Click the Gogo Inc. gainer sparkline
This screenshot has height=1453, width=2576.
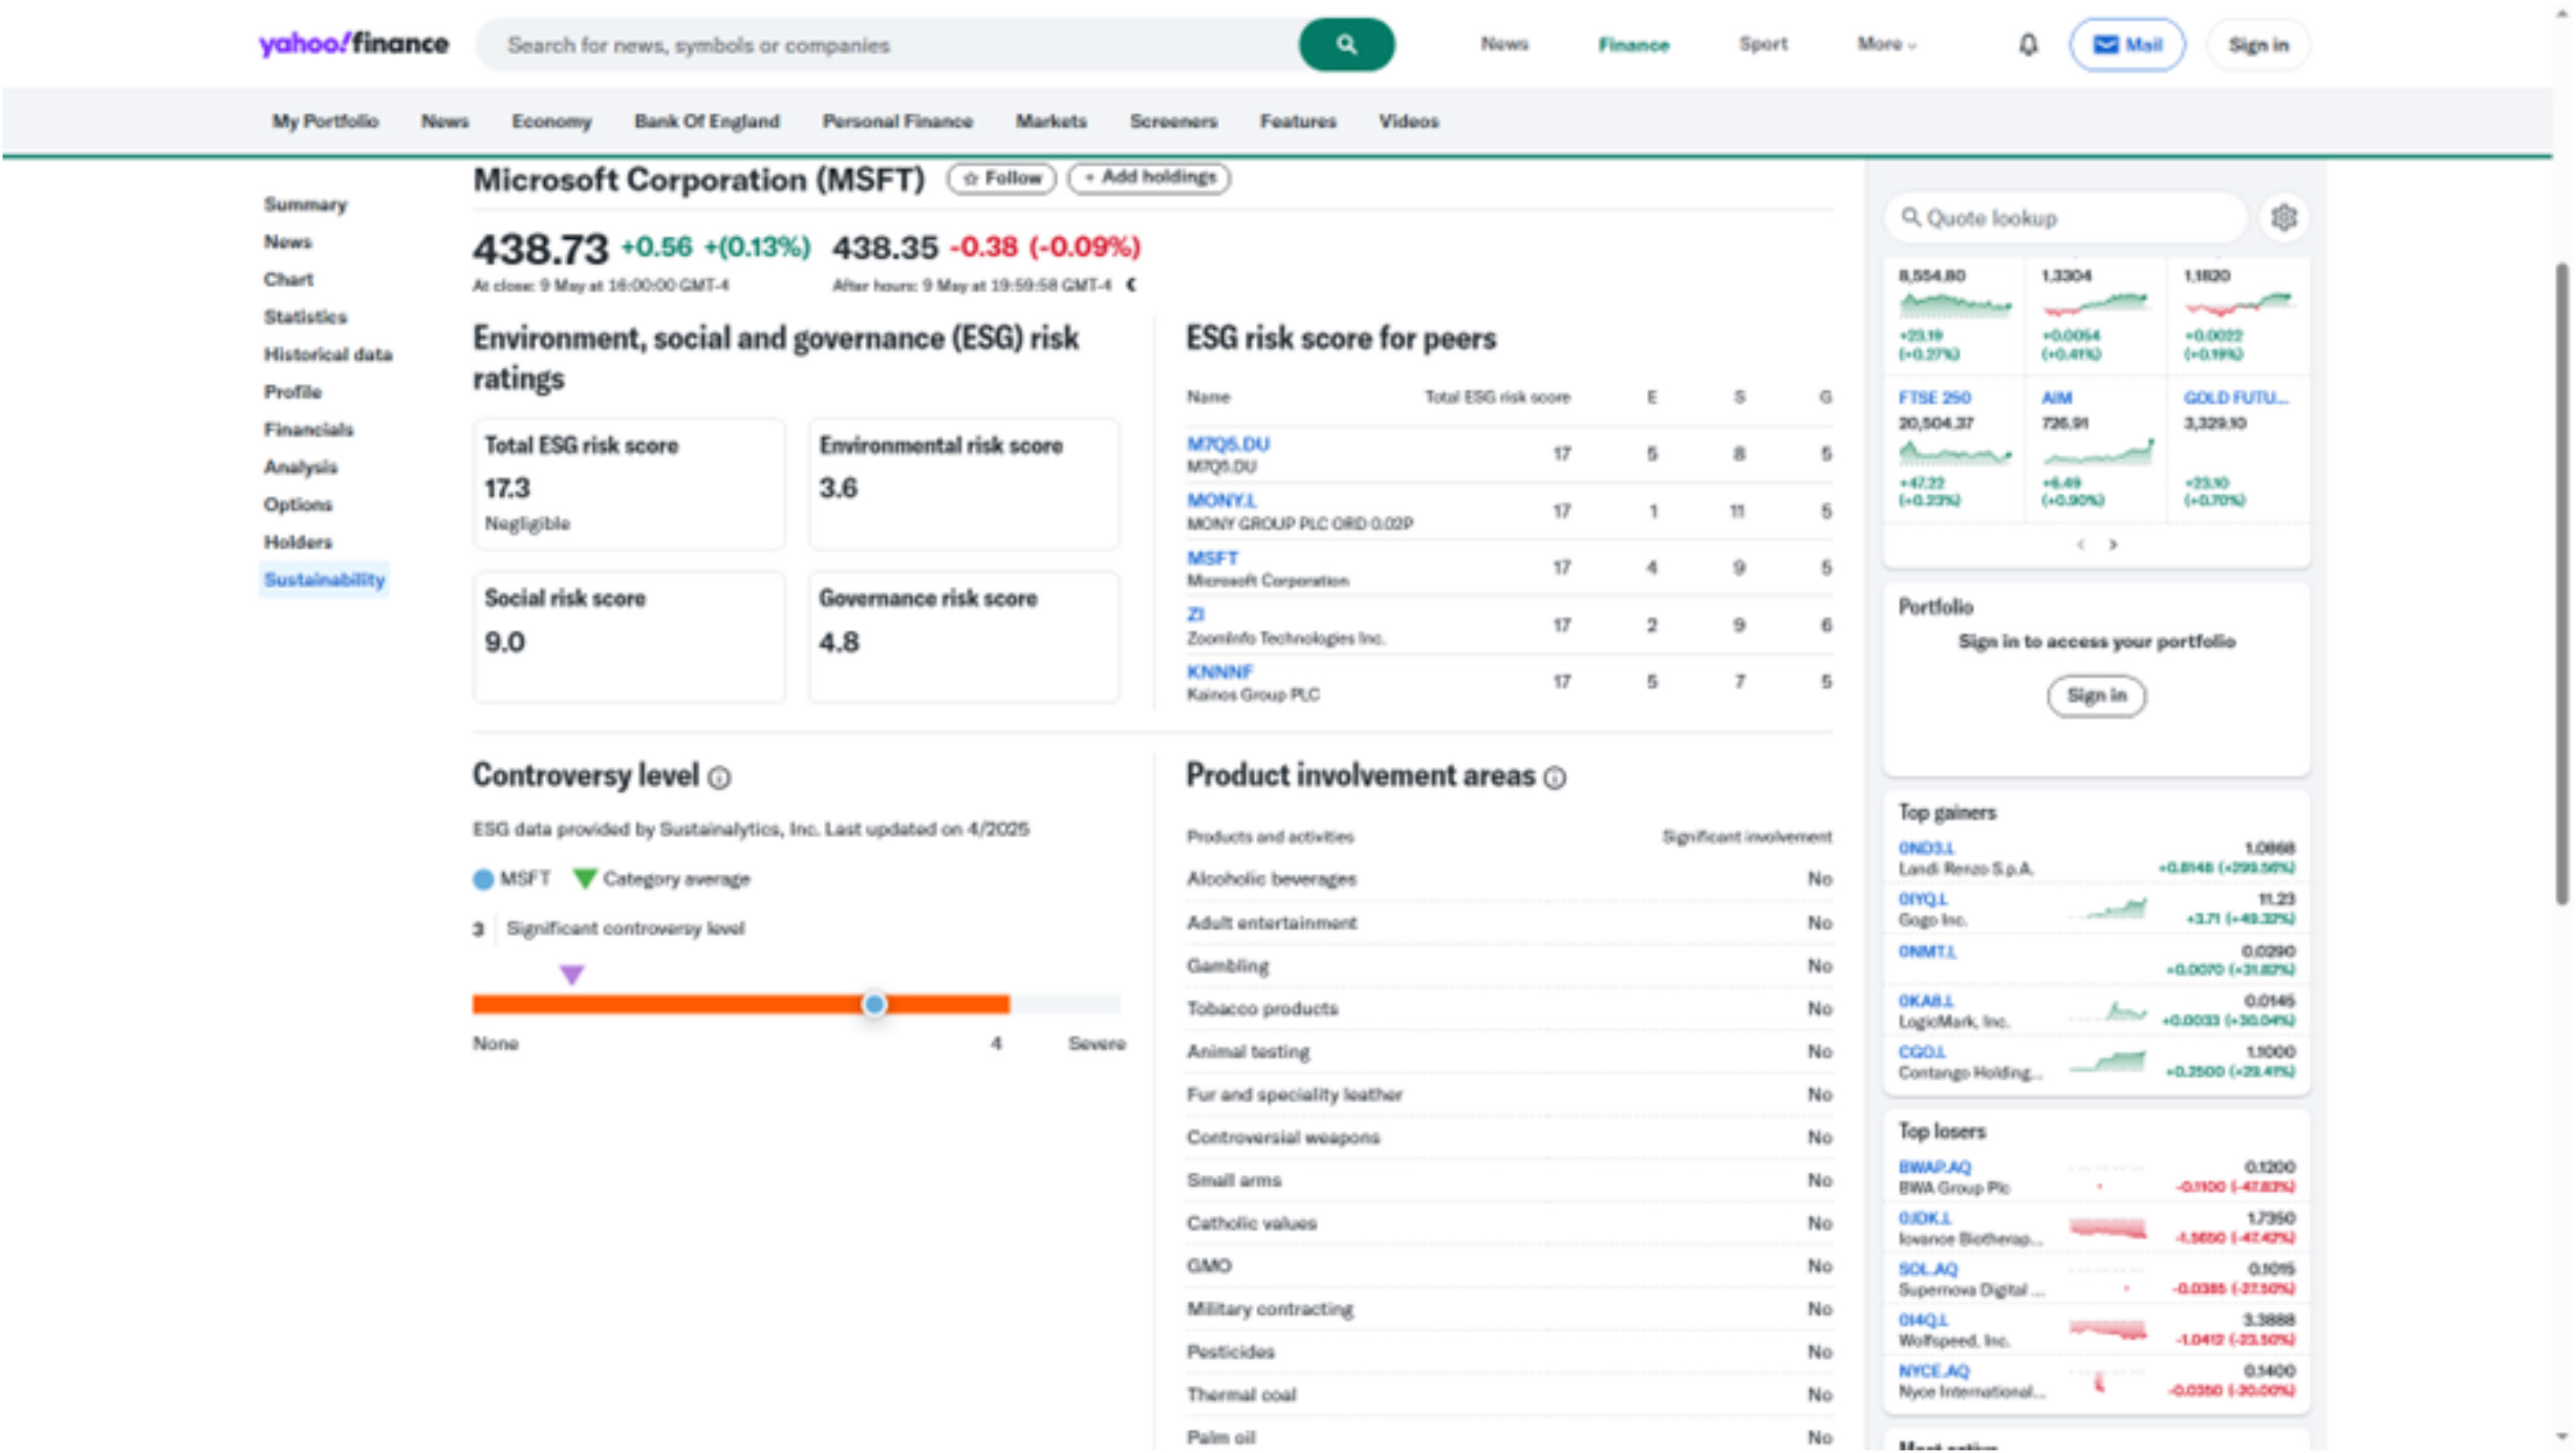(2108, 909)
